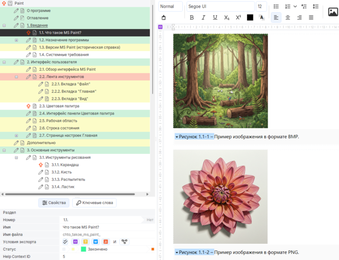Open the 'Свойства' tab
This screenshot has width=339, height=260.
point(54,203)
